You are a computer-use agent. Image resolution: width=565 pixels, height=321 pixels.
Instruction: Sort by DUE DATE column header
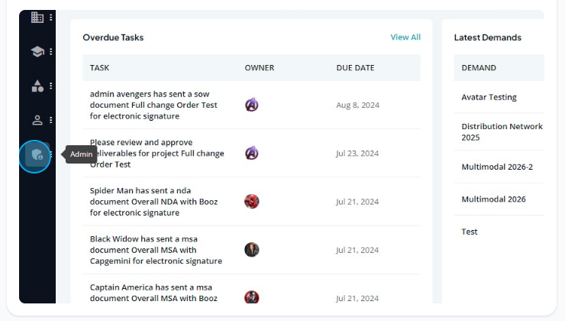tap(355, 68)
